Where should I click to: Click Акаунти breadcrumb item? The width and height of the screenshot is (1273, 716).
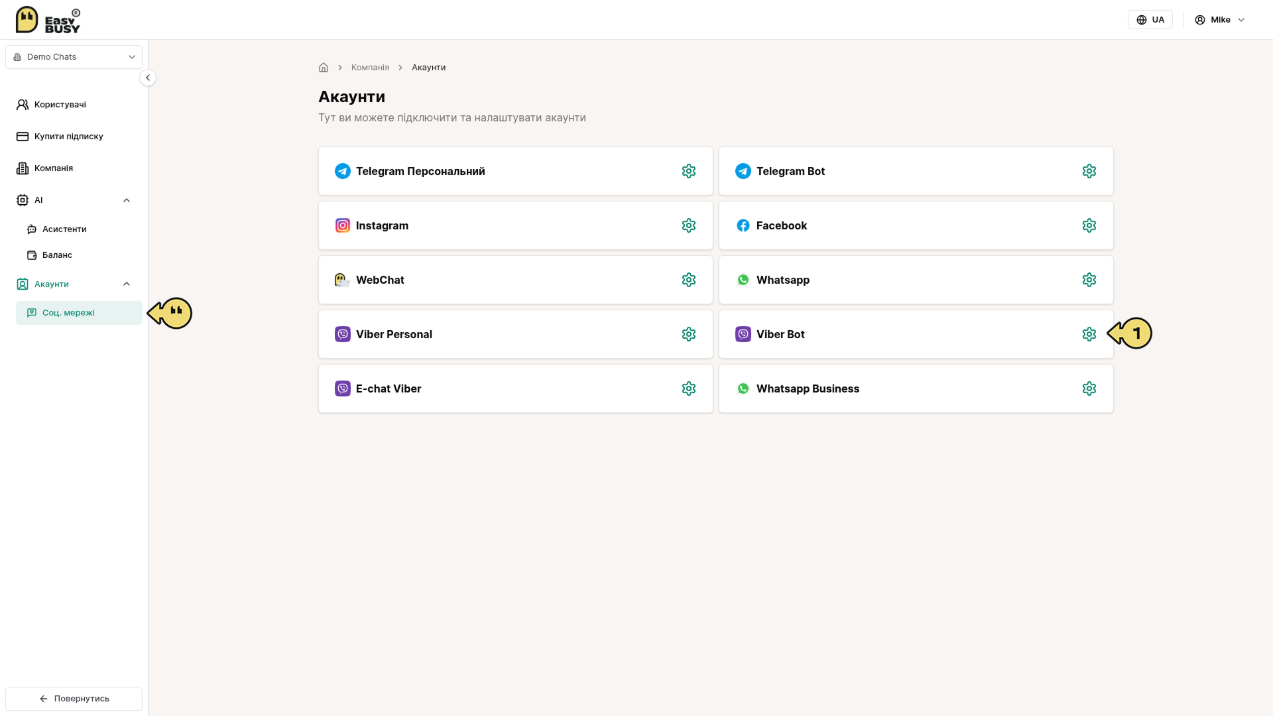pos(428,68)
